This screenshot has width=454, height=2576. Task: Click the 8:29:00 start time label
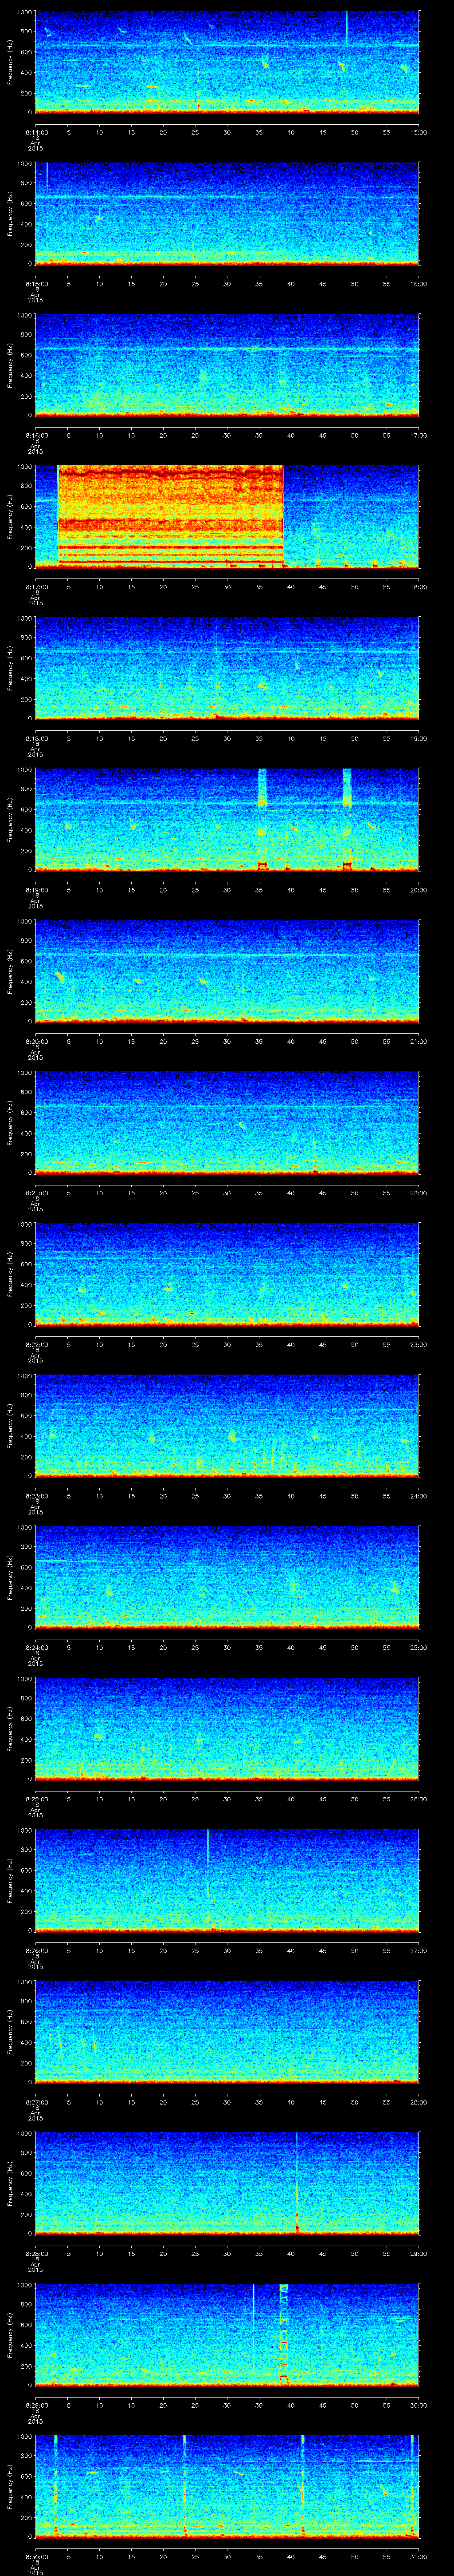36,2405
